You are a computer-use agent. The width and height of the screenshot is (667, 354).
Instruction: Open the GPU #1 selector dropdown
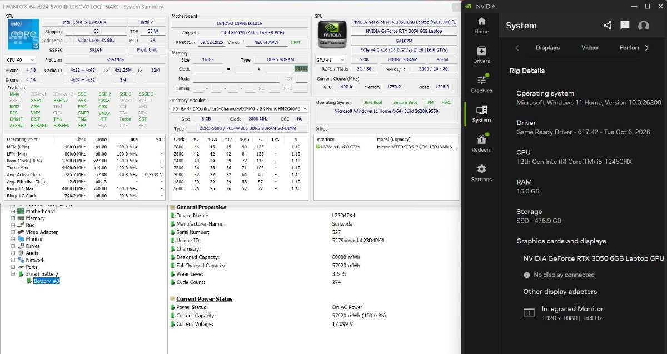tap(330, 59)
